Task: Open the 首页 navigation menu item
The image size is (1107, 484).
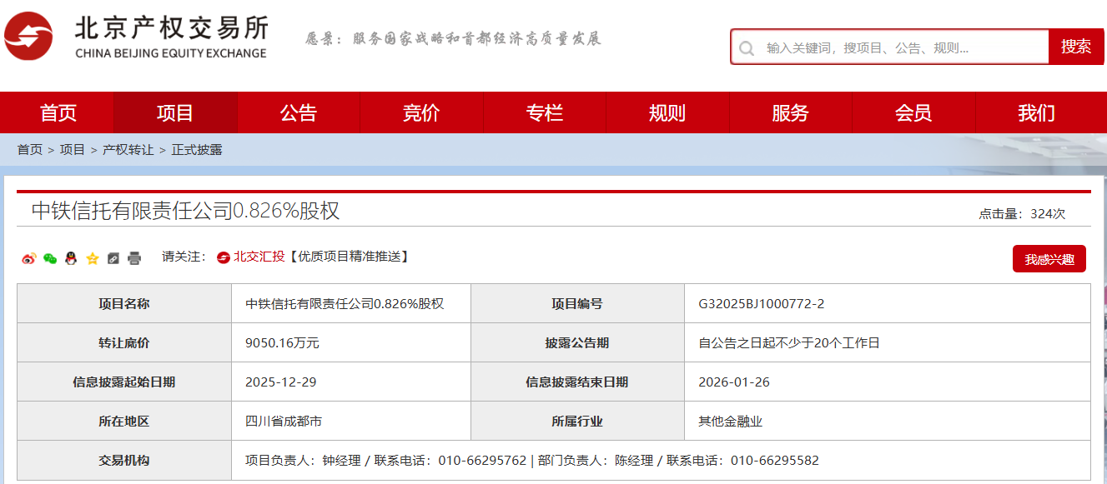Action: [x=58, y=113]
